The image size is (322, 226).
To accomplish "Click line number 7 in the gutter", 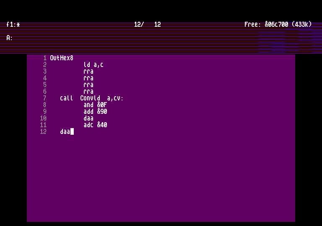I will click(45, 98).
